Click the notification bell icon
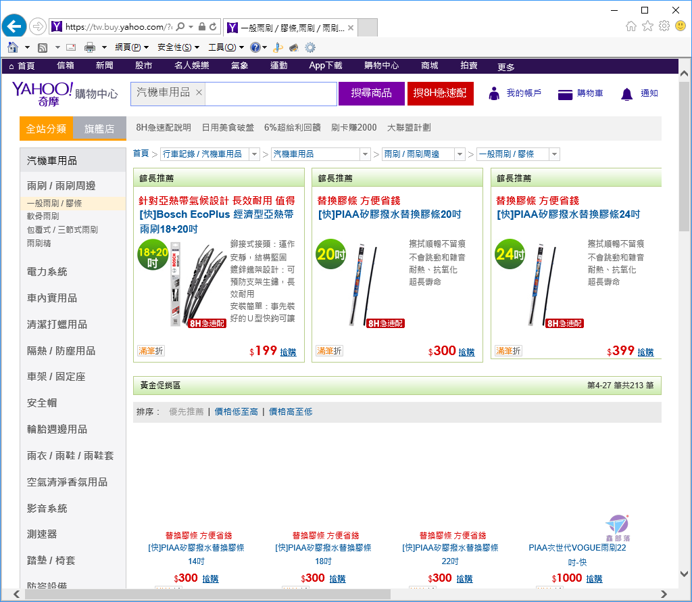The height and width of the screenshot is (602, 692). click(x=626, y=94)
